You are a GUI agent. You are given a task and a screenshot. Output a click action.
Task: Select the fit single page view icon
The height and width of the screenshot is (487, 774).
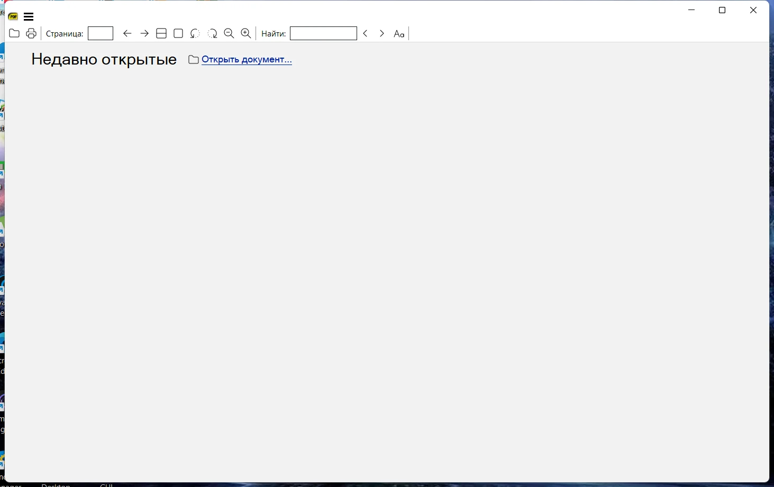(x=178, y=33)
